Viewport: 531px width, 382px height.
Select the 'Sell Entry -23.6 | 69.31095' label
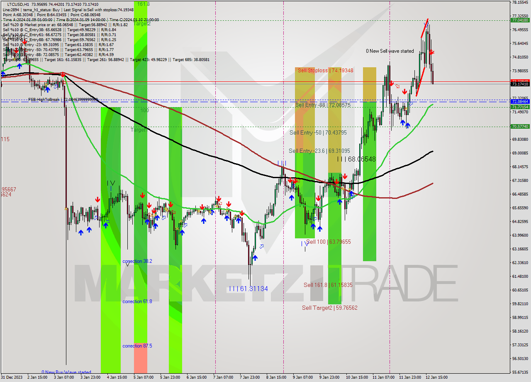(319, 151)
